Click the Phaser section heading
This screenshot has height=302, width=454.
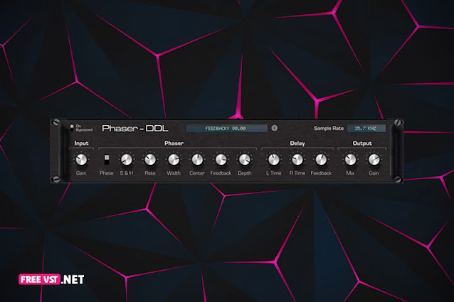[174, 144]
